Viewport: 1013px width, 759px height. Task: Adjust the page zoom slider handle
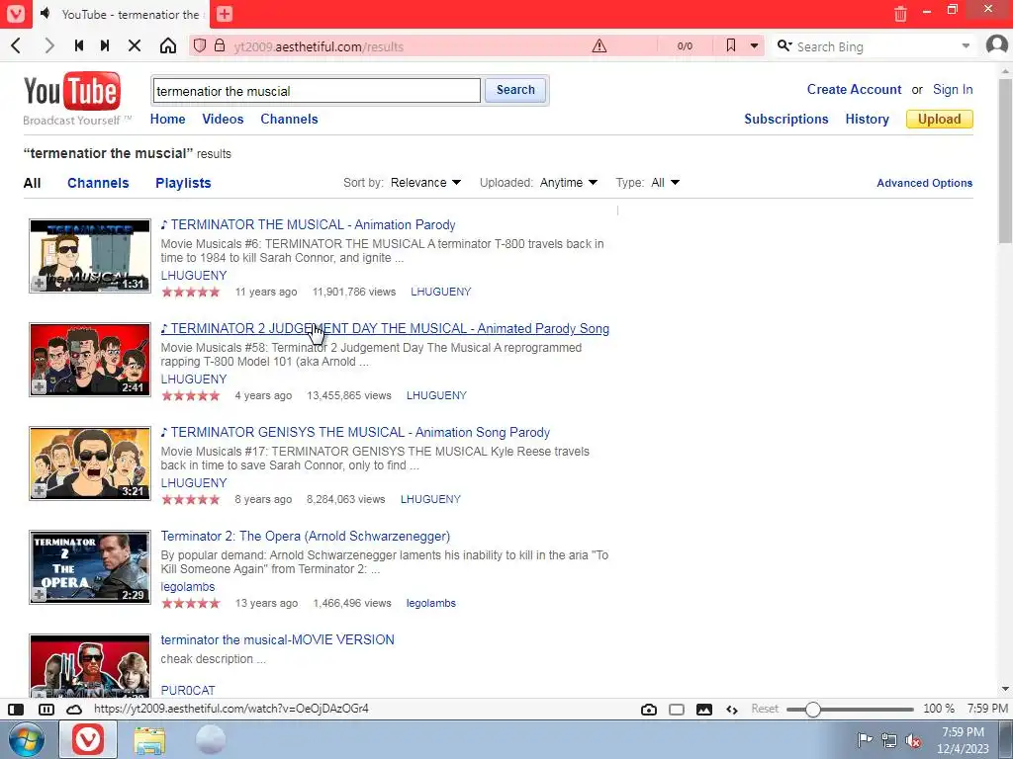(x=813, y=710)
